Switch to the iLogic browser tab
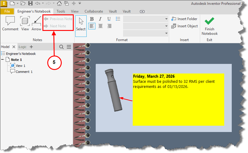248x153 pixels. pos(22,47)
